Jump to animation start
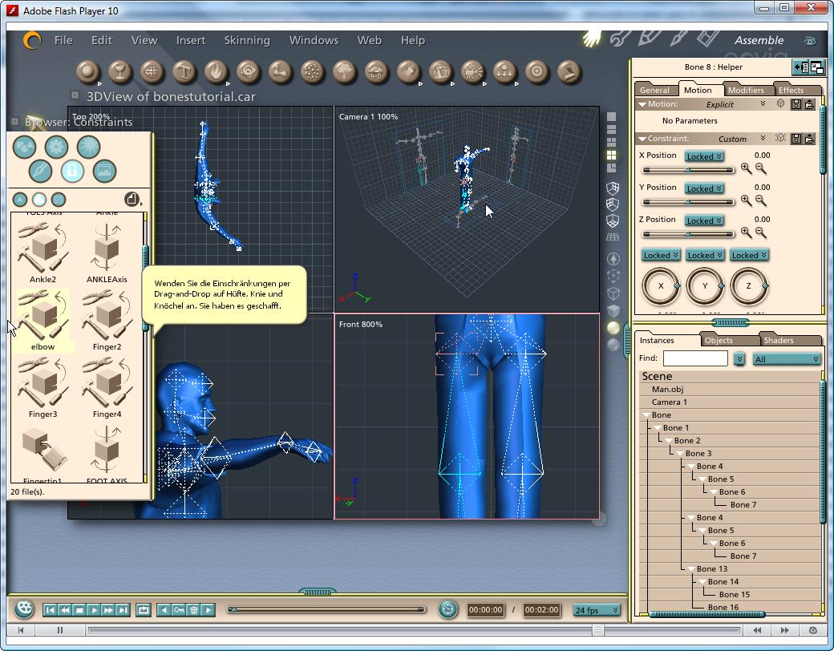 (x=50, y=609)
